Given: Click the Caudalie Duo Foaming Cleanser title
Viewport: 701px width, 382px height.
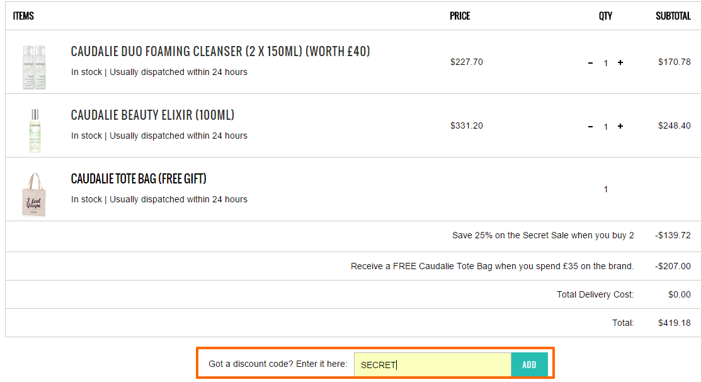Looking at the screenshot, I should click(220, 52).
